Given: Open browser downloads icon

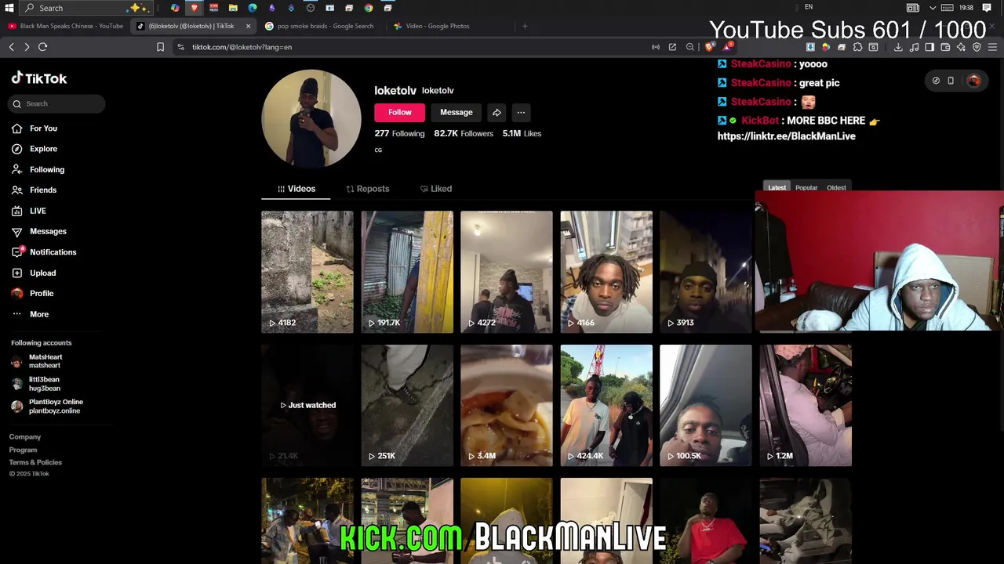Looking at the screenshot, I should click(x=898, y=47).
